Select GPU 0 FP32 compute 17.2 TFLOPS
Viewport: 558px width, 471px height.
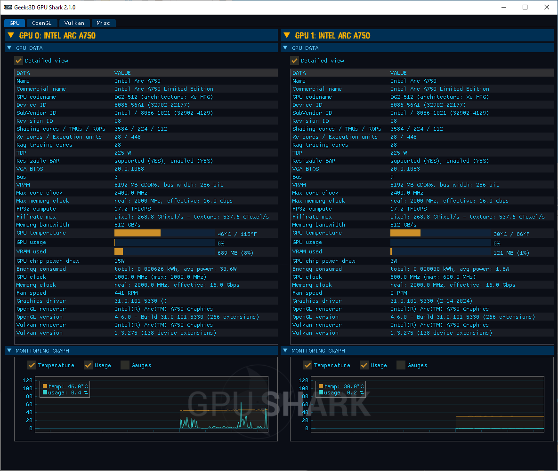(133, 209)
